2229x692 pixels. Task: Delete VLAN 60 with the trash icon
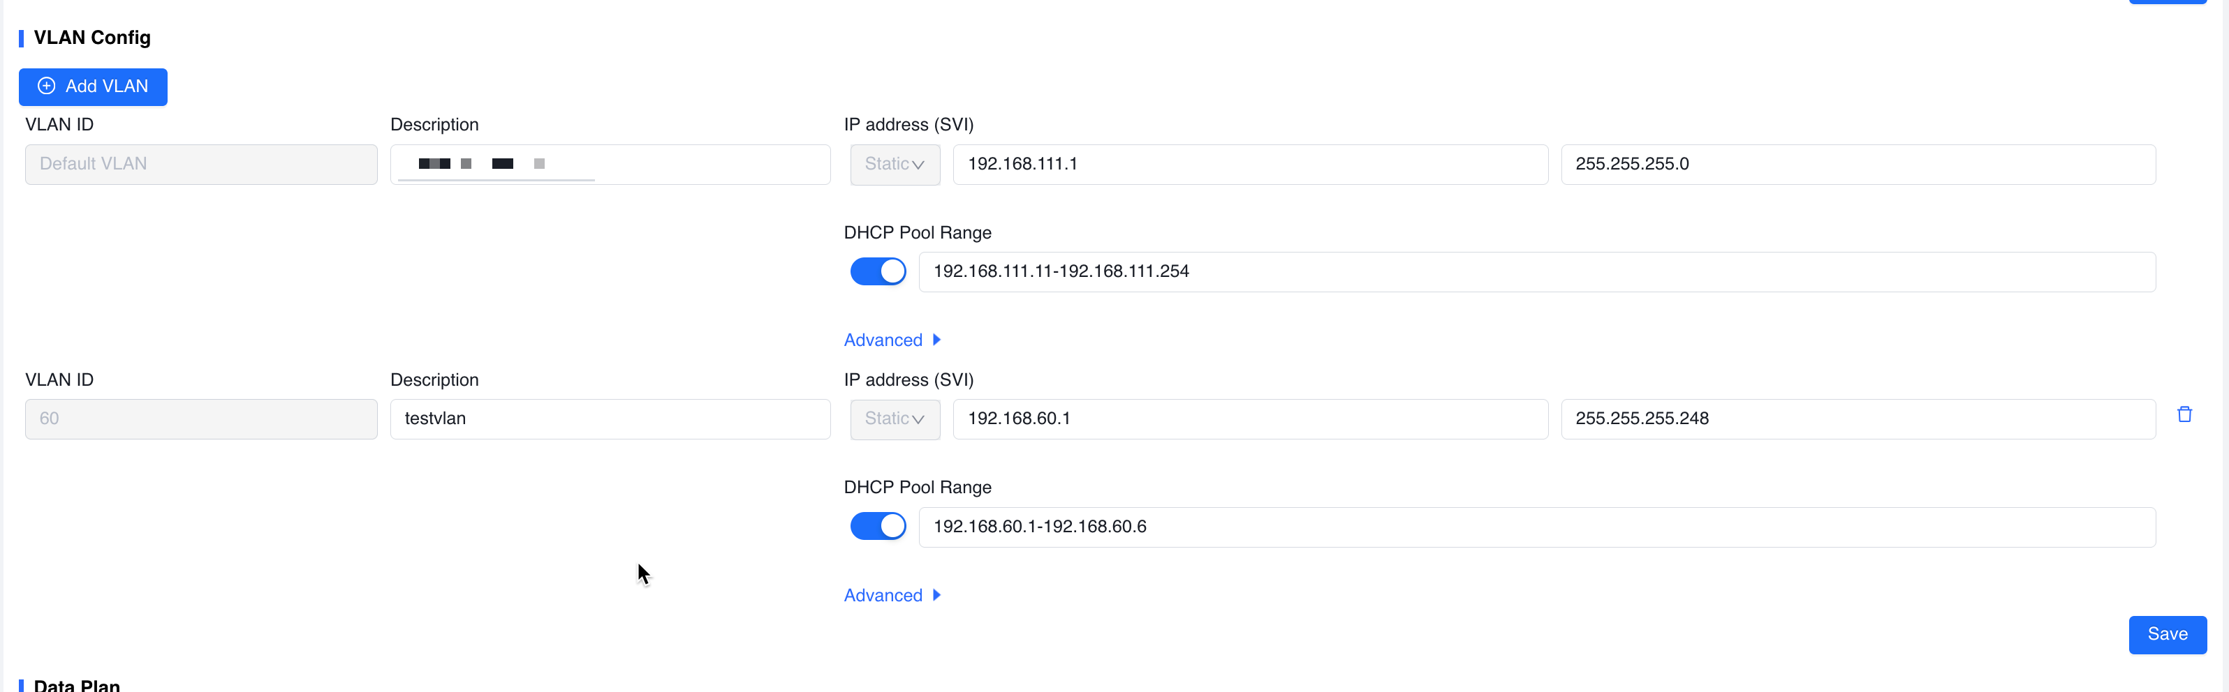(x=2184, y=414)
